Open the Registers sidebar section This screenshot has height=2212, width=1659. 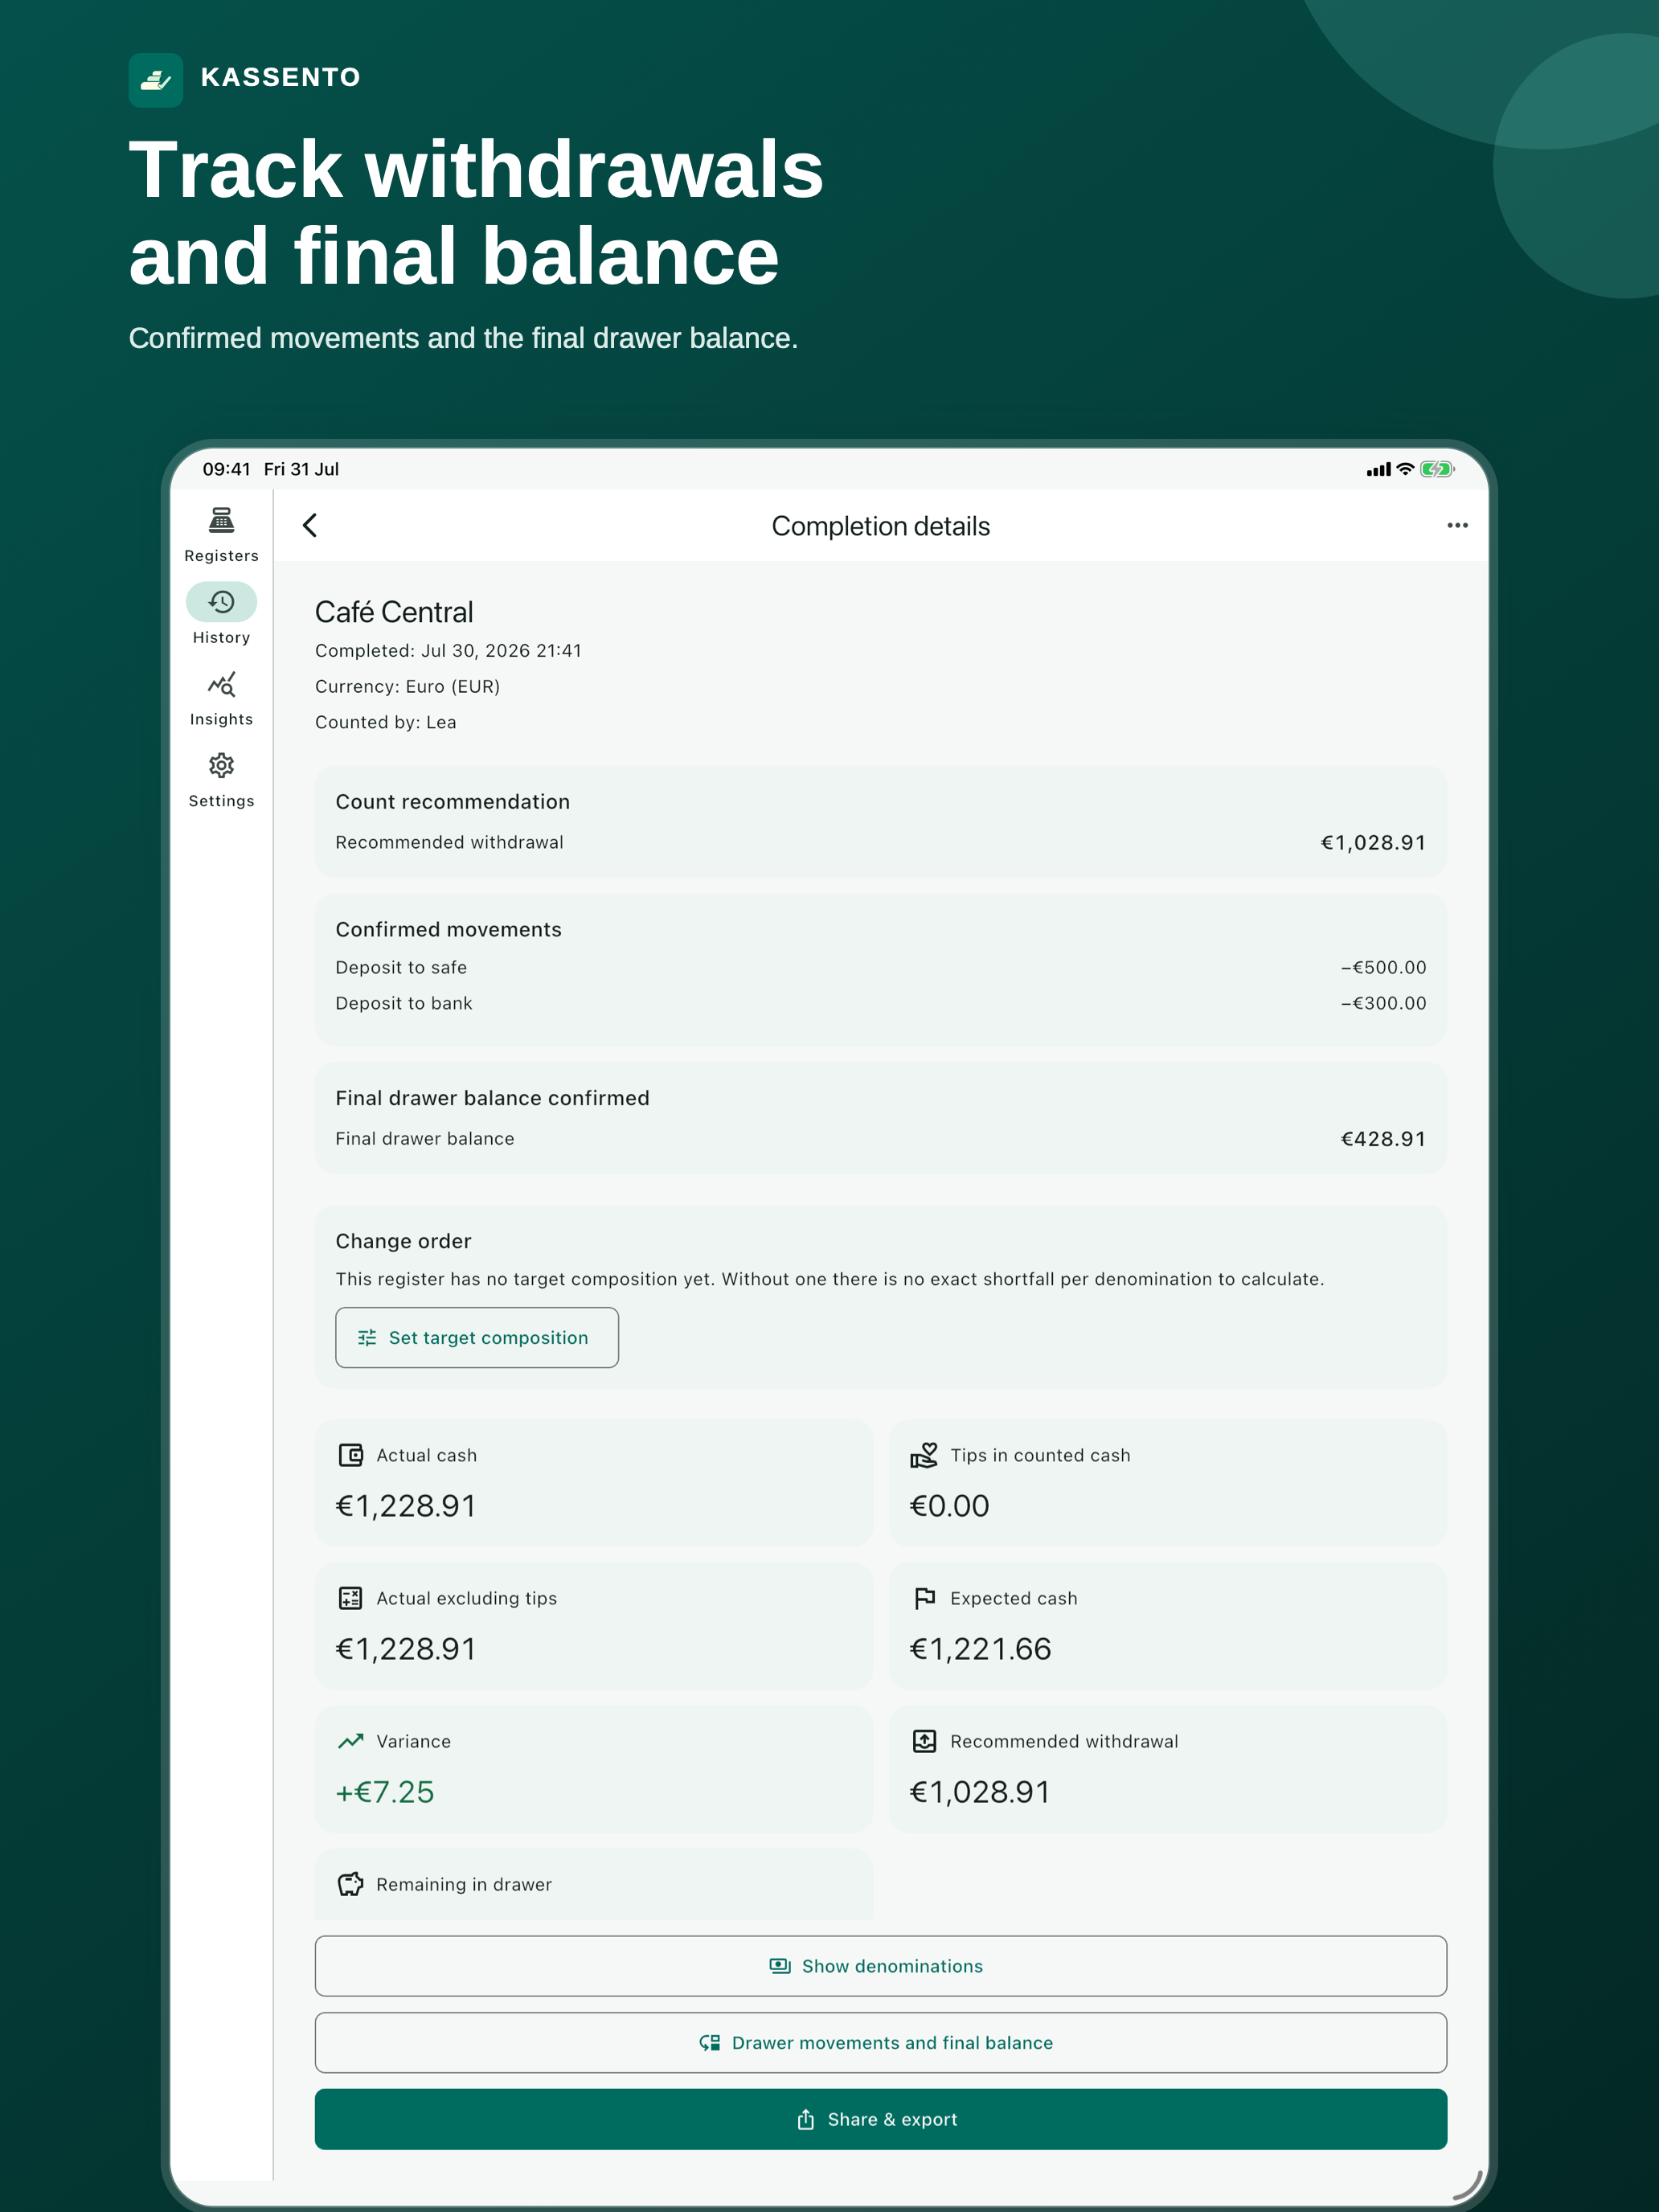point(221,535)
